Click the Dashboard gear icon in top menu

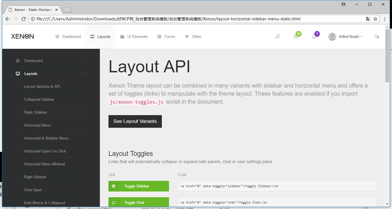point(57,37)
